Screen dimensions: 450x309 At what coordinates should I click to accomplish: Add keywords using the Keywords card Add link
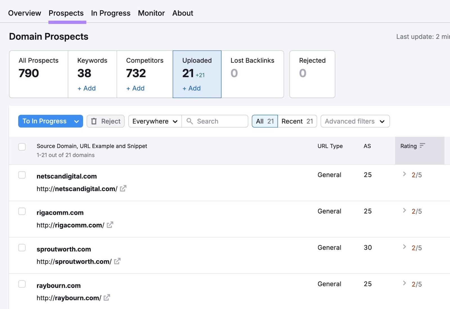point(86,88)
